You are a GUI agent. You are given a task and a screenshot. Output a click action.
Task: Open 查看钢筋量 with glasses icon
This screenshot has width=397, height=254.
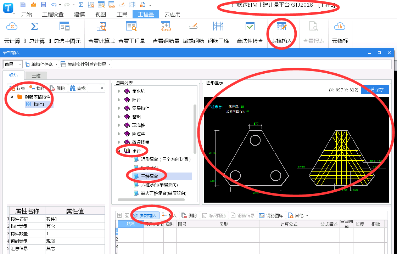pyautogui.click(x=166, y=33)
